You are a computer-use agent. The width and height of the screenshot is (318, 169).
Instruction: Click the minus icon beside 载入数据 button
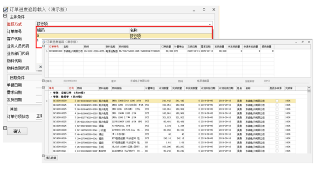click(x=43, y=155)
